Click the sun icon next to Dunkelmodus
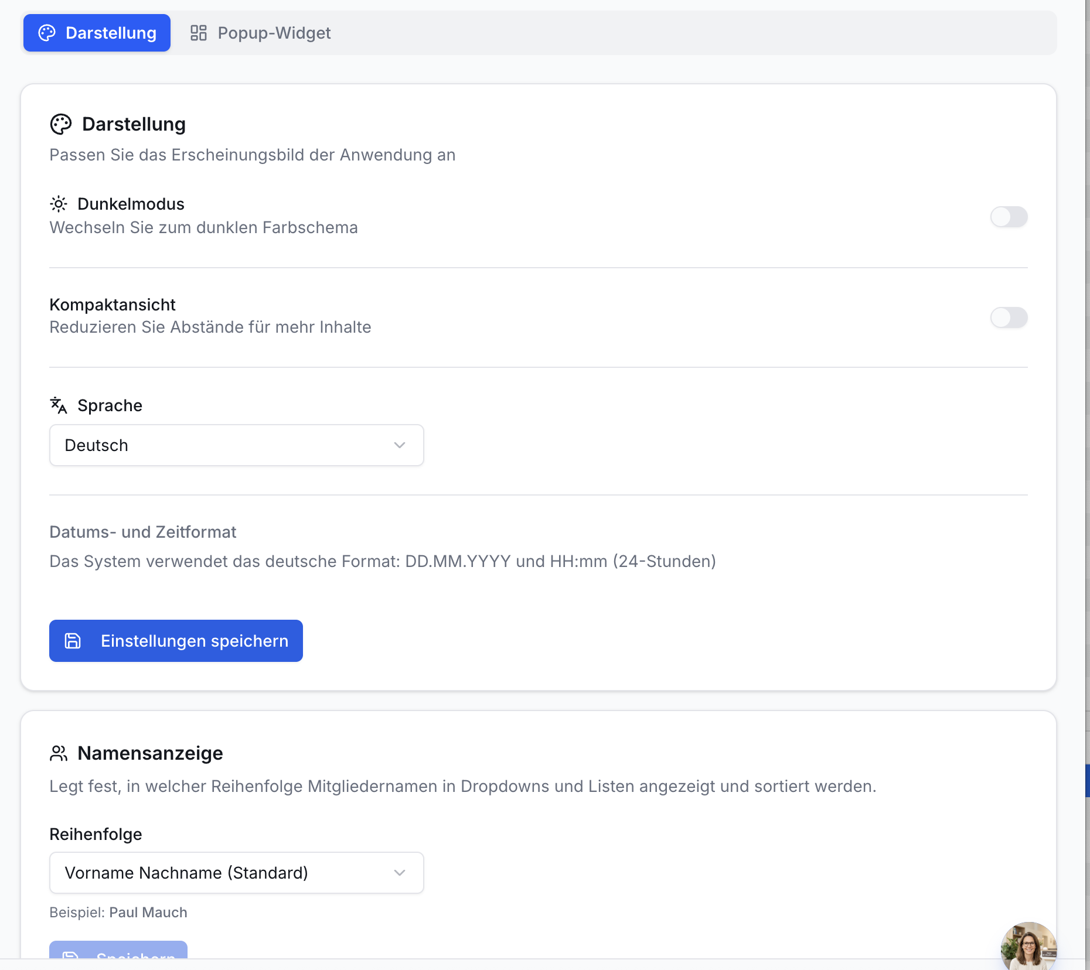1090x970 pixels. (59, 204)
